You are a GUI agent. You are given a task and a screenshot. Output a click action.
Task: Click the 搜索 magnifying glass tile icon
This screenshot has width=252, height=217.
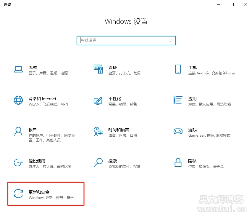[98, 162]
